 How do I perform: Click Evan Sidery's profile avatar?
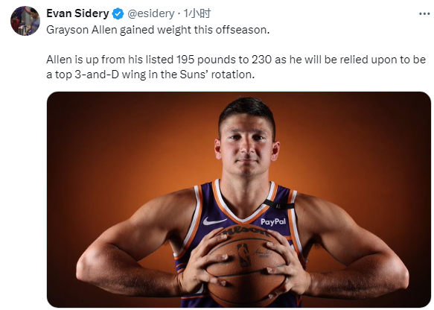click(x=25, y=21)
